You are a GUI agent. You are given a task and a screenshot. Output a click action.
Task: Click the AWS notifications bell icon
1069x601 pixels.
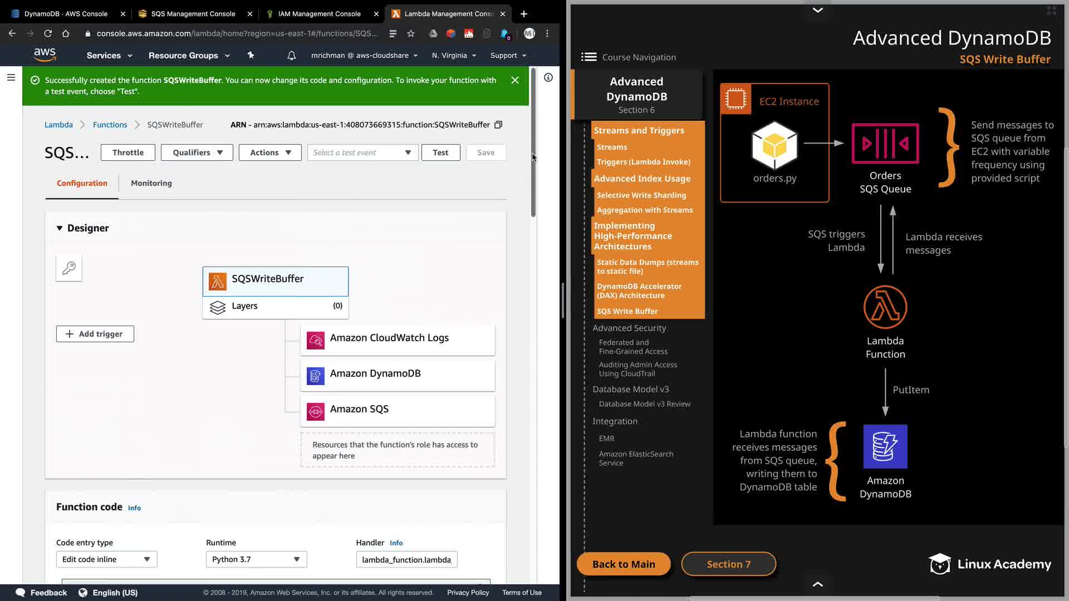(x=291, y=56)
